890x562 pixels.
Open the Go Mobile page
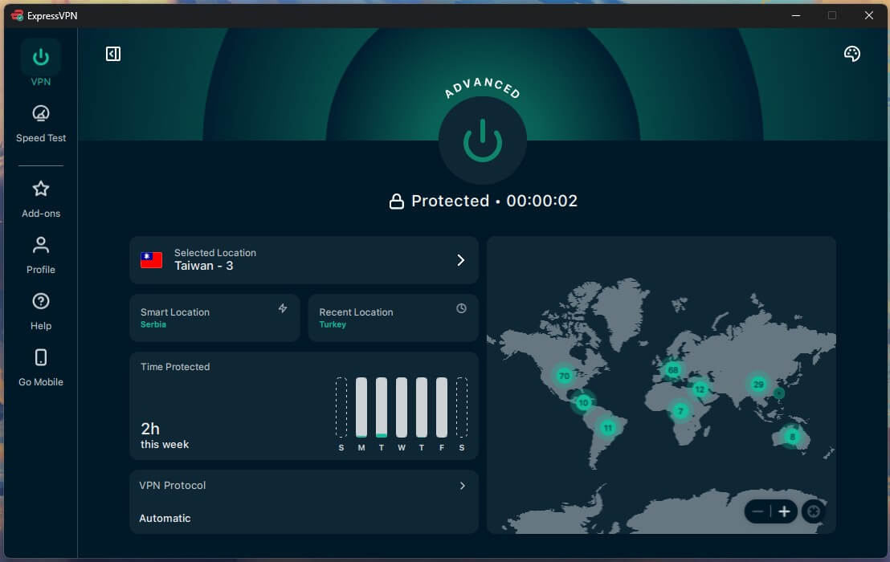pos(40,368)
